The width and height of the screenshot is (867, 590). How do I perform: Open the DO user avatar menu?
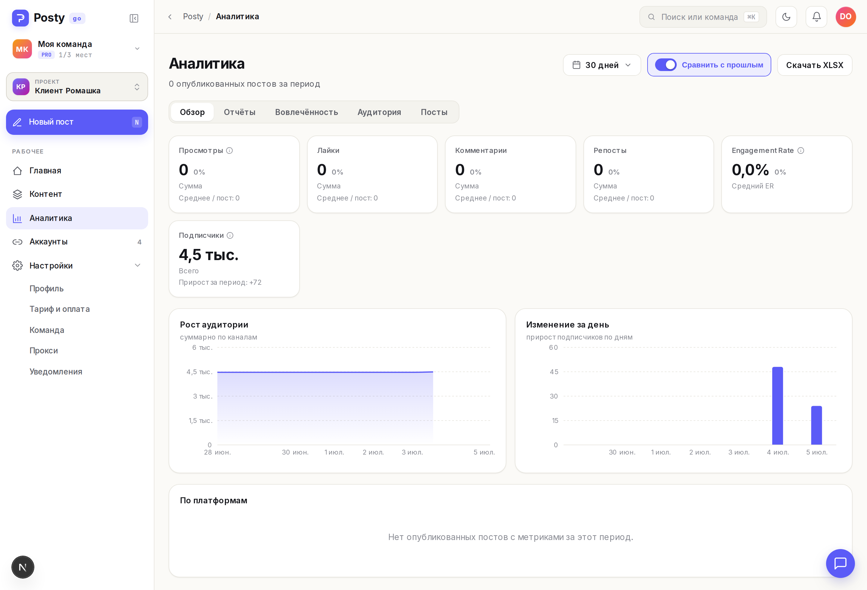(x=845, y=17)
